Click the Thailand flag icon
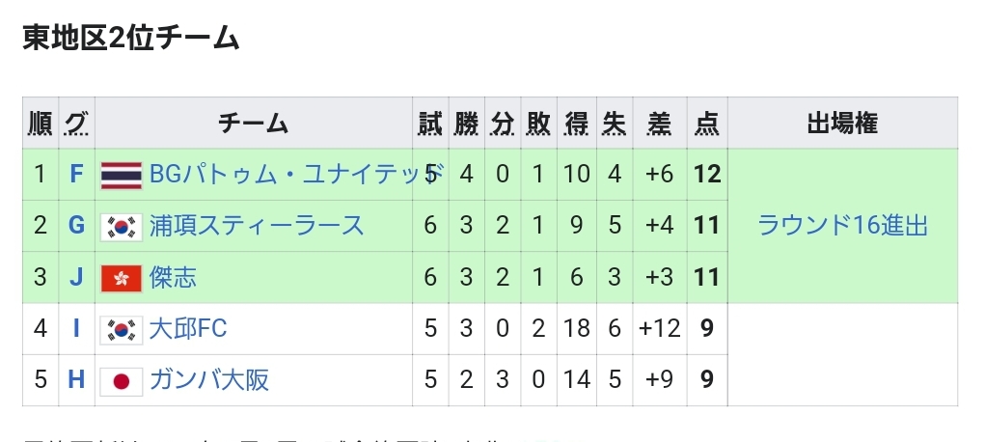The image size is (985, 442). (x=122, y=175)
